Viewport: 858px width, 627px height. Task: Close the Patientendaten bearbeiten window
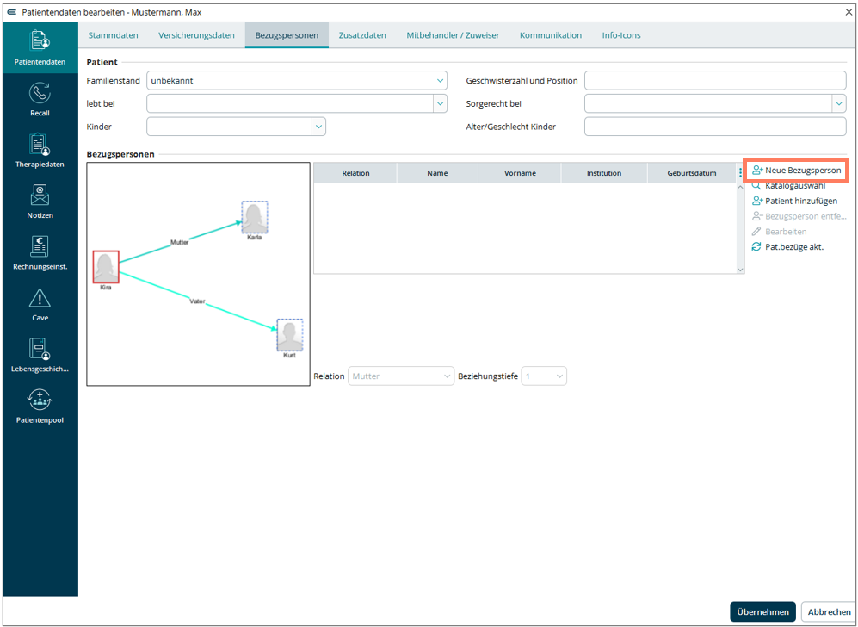tap(849, 12)
